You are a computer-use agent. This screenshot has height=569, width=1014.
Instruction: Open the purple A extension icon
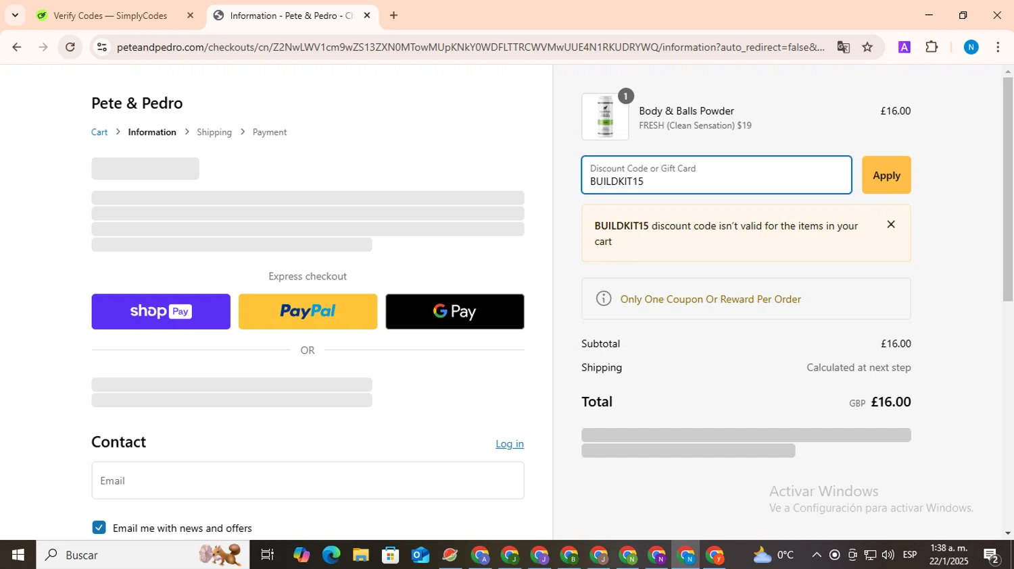coord(904,47)
